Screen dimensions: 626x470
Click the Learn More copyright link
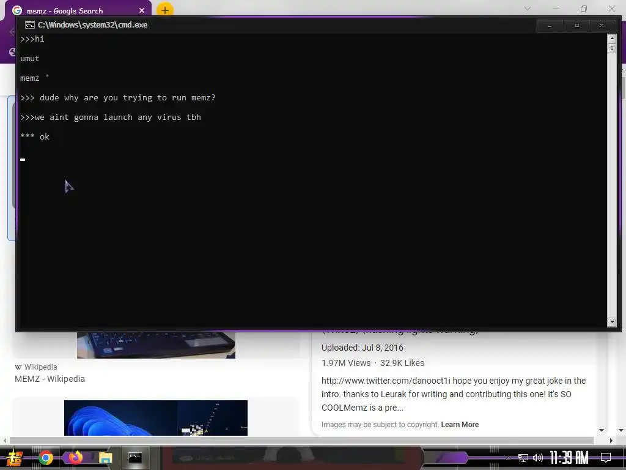click(460, 425)
